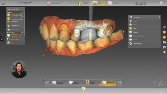Screen dimensions: 167x94
Task: Toggle the TiBase object visibility
Action: [9, 43]
